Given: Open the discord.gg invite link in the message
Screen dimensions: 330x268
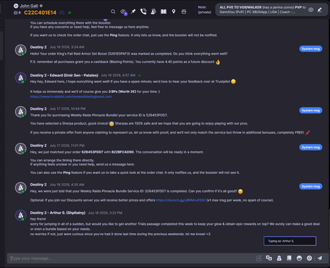Looking at the screenshot, I should click(x=181, y=200).
